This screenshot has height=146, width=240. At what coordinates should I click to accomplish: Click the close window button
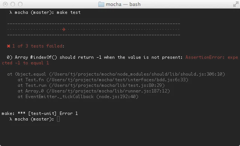pos(5,4)
